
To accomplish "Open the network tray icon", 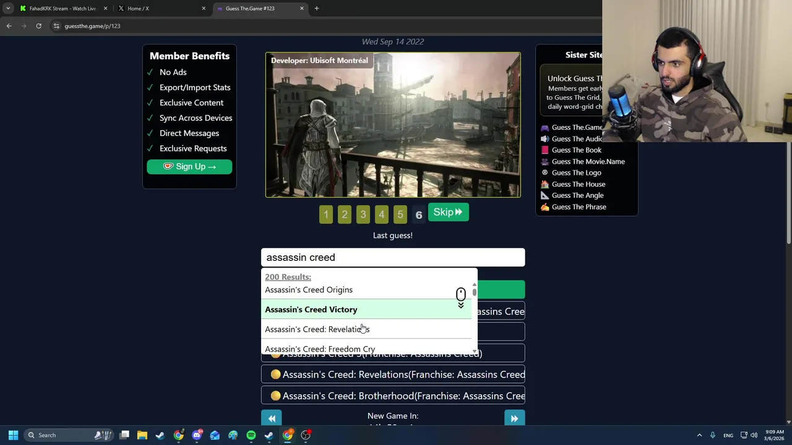I will 744,435.
